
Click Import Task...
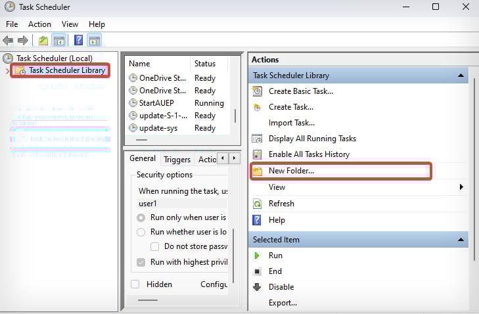point(292,123)
